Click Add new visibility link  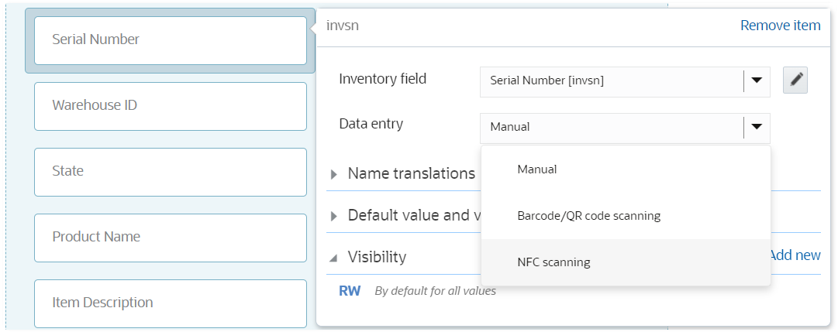tap(795, 255)
